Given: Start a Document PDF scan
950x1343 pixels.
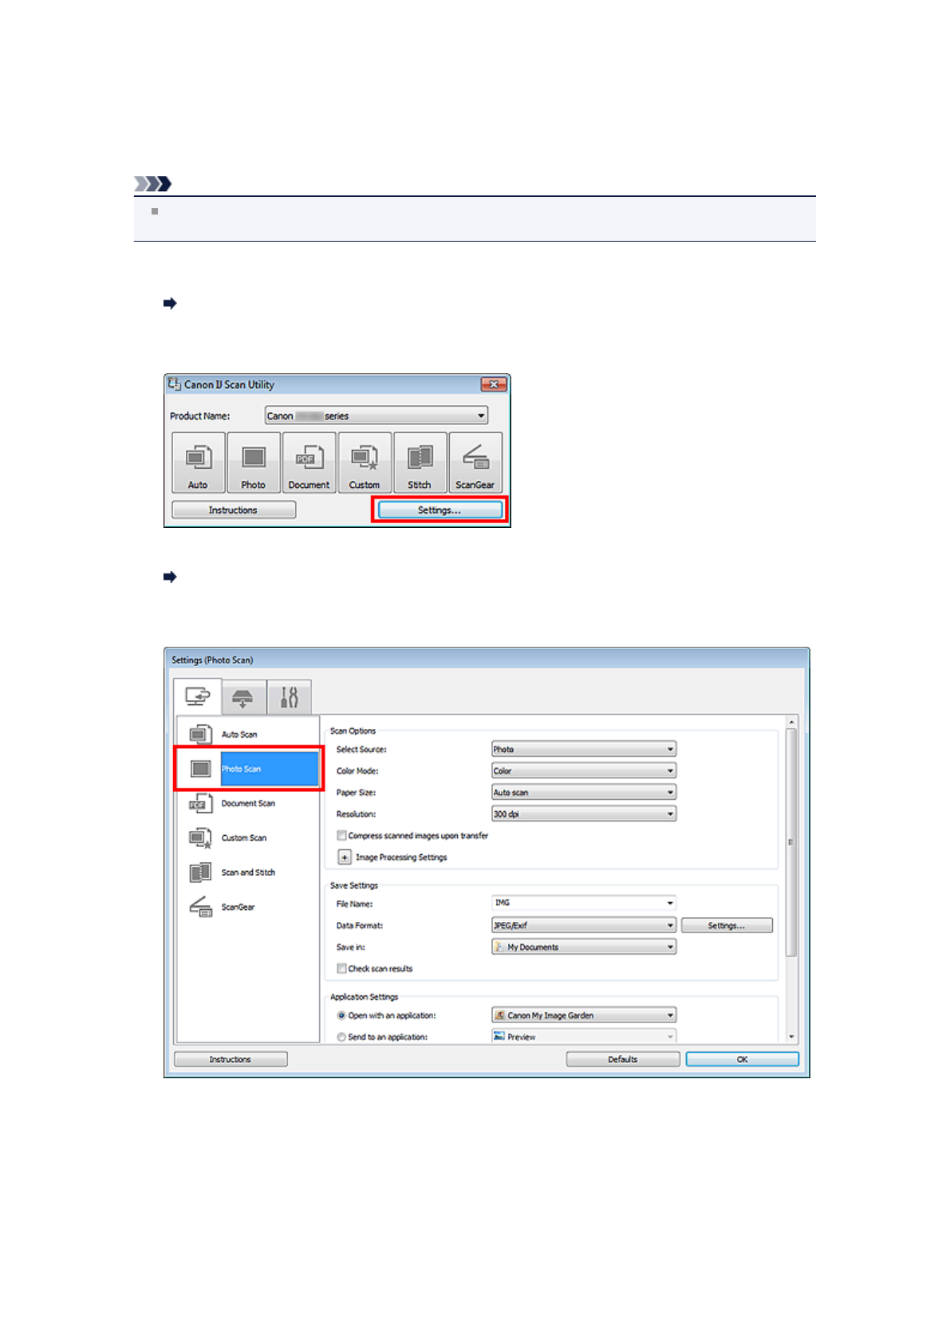Looking at the screenshot, I should 309,463.
